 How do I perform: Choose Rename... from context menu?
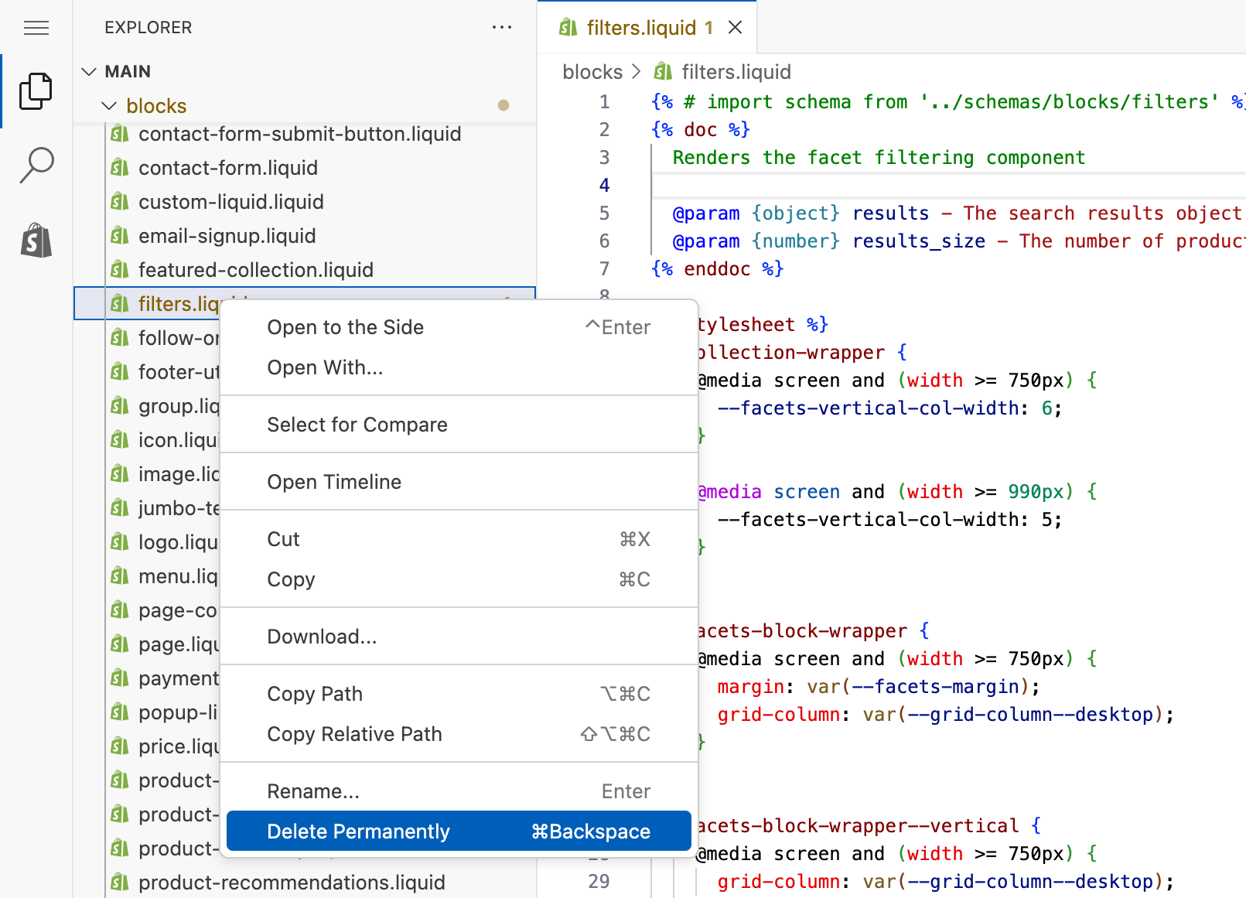(x=459, y=791)
